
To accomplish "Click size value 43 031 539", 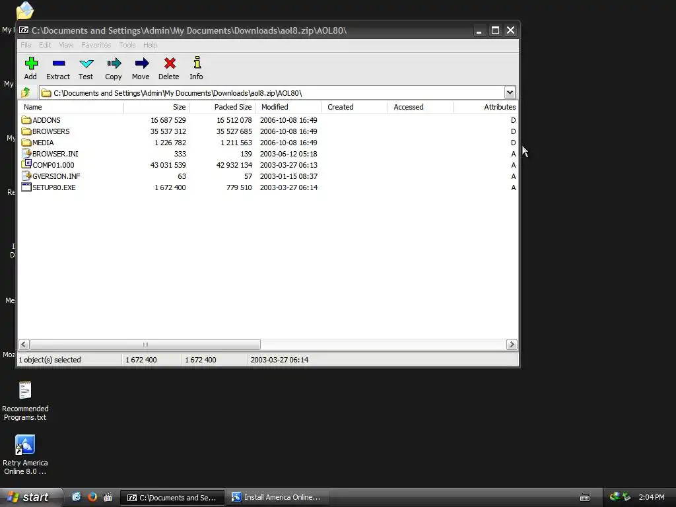I will coord(168,165).
